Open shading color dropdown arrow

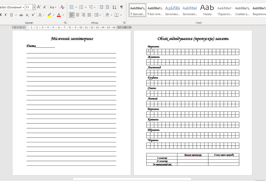pos(111,15)
